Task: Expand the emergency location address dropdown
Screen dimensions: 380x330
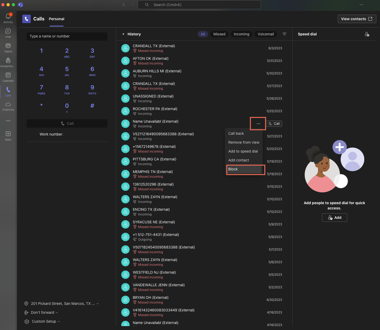Action: pos(98,304)
